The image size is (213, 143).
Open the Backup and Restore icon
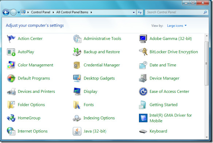pos(77,52)
